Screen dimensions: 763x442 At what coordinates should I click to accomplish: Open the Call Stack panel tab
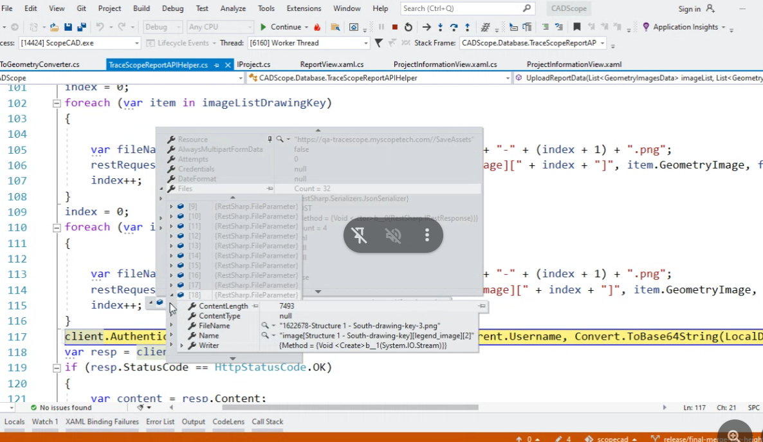(267, 422)
